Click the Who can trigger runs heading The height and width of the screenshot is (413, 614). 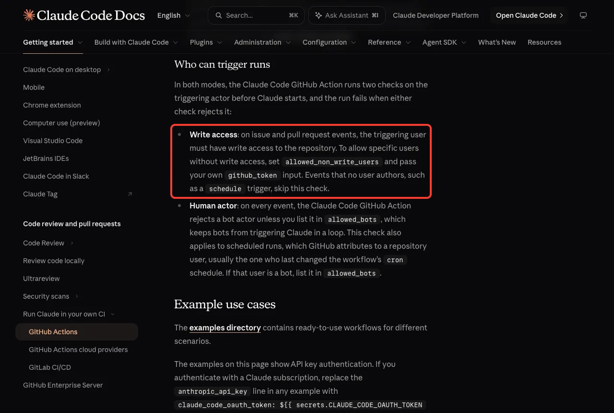pyautogui.click(x=222, y=64)
